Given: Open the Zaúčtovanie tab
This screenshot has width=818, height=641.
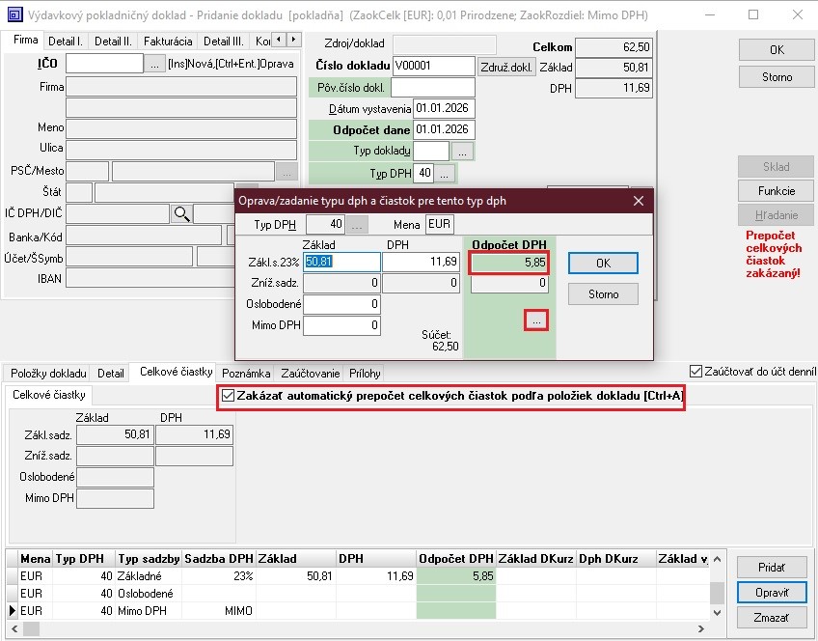Looking at the screenshot, I should (x=310, y=373).
